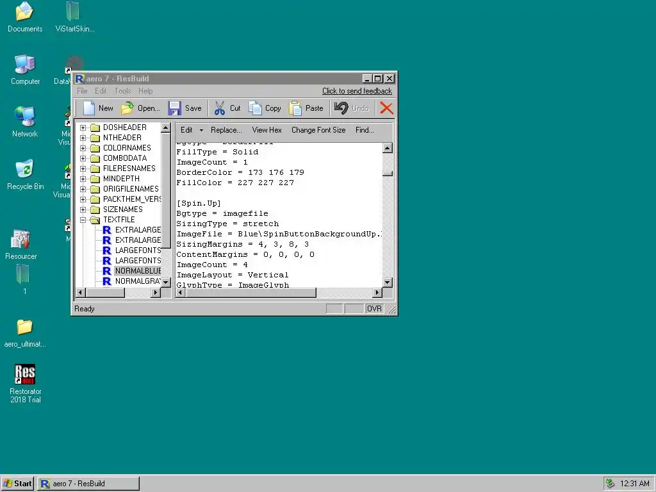This screenshot has height=492, width=656.
Task: Expand the DOSHEADER tree node
Action: pyautogui.click(x=83, y=127)
